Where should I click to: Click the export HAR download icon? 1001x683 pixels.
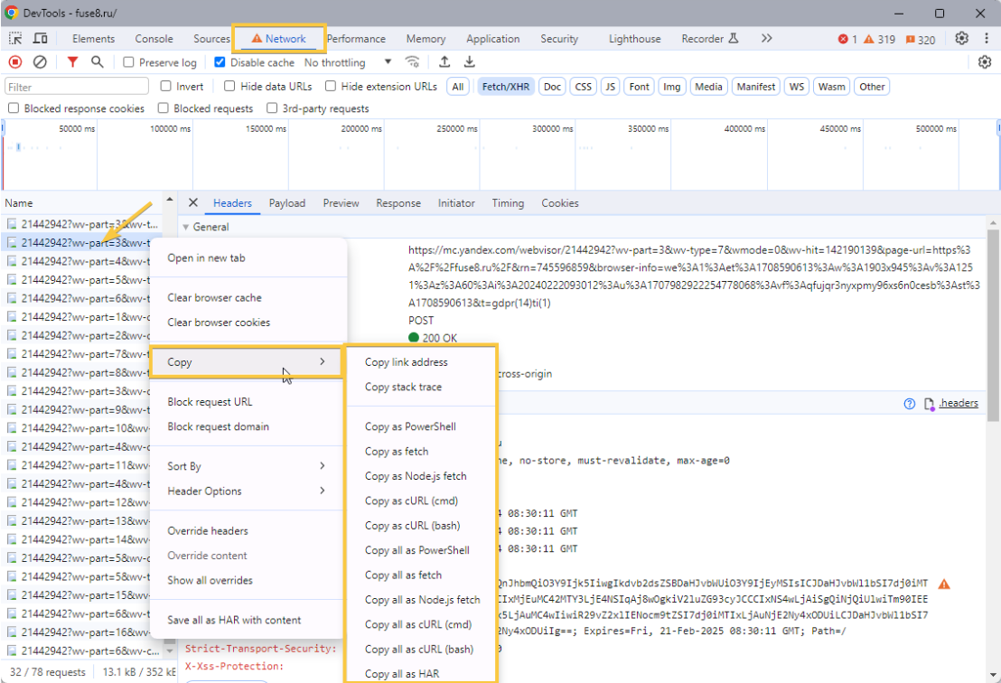pos(470,62)
